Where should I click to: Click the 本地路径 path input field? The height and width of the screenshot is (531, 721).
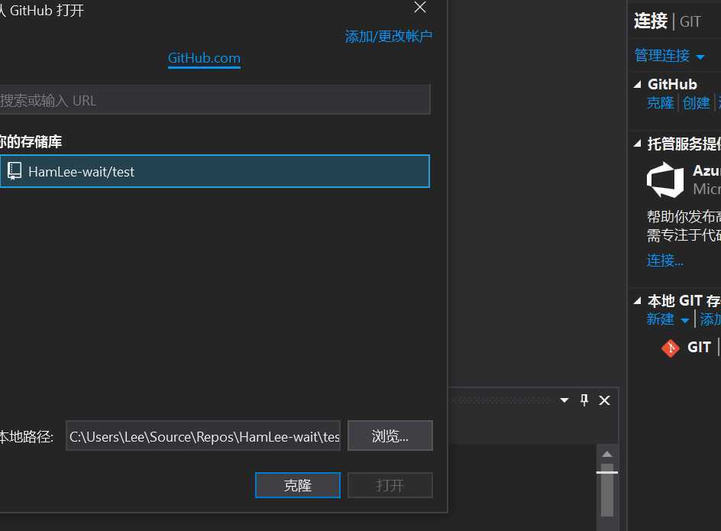203,435
